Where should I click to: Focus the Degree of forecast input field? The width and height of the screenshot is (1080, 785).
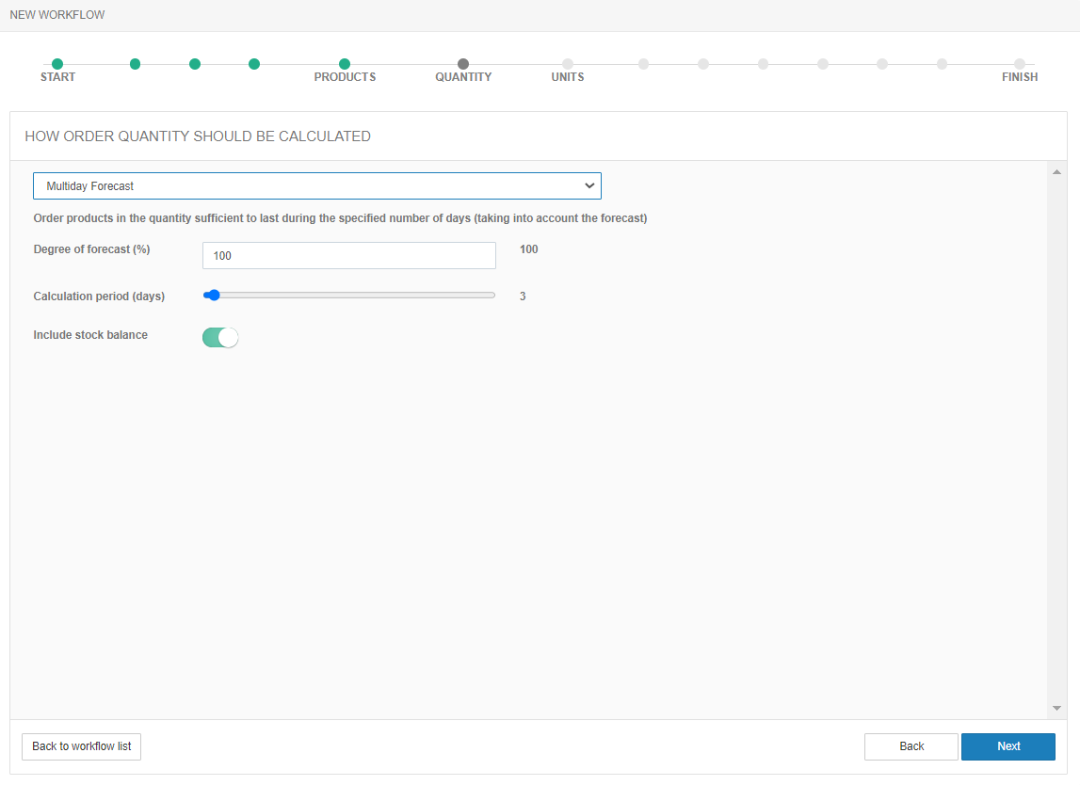coord(348,256)
